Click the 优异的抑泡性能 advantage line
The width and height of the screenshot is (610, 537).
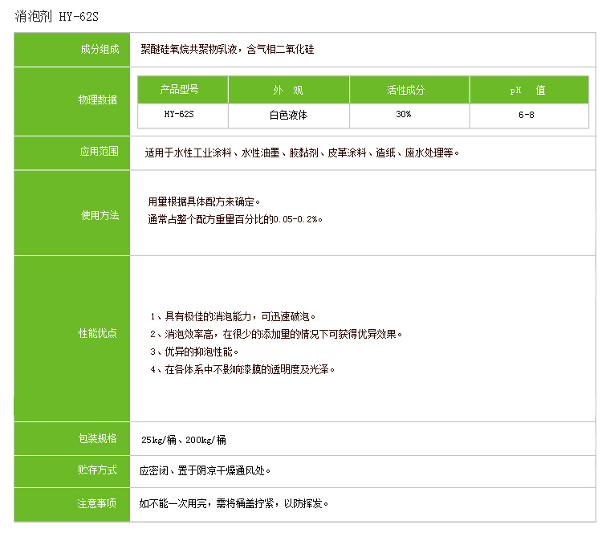click(195, 352)
